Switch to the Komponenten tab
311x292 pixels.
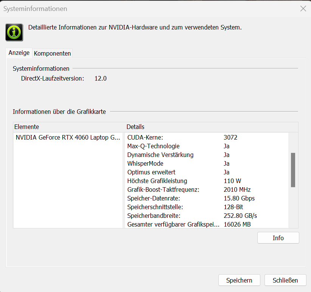[53, 53]
